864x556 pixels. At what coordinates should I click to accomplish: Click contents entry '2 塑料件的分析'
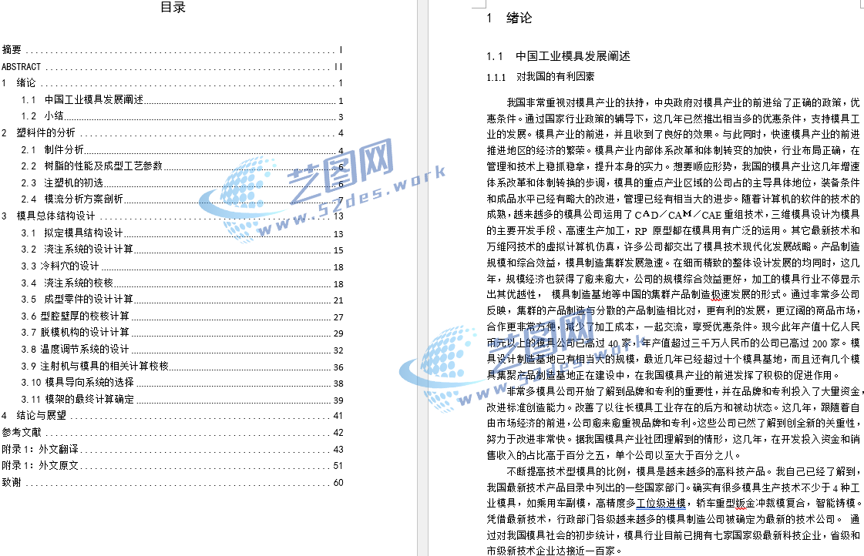pos(173,133)
